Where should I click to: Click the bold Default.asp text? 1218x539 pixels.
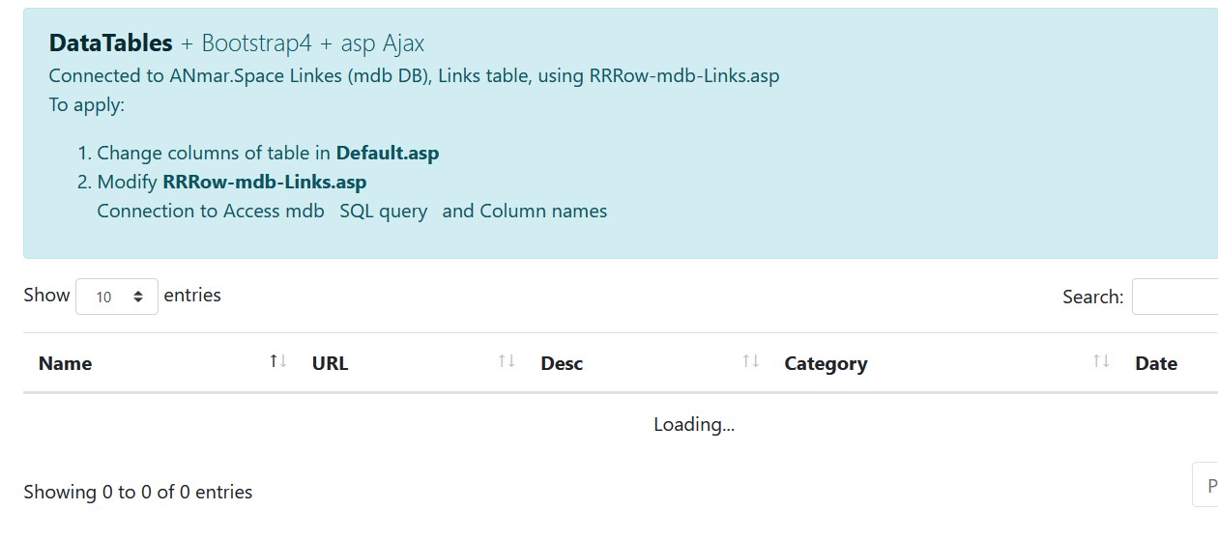387,153
